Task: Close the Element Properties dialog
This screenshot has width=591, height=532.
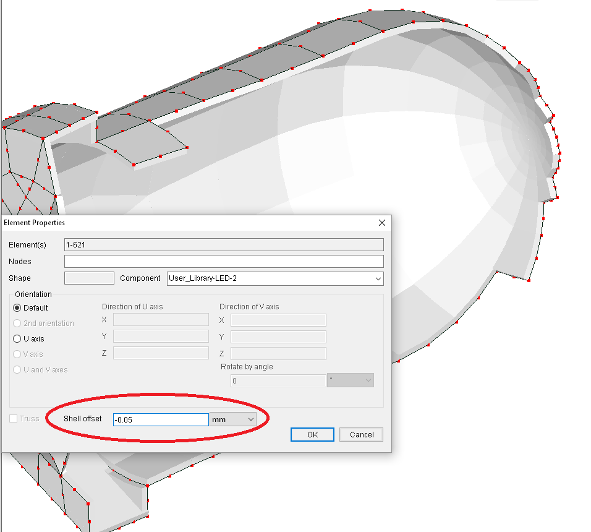Action: [382, 223]
